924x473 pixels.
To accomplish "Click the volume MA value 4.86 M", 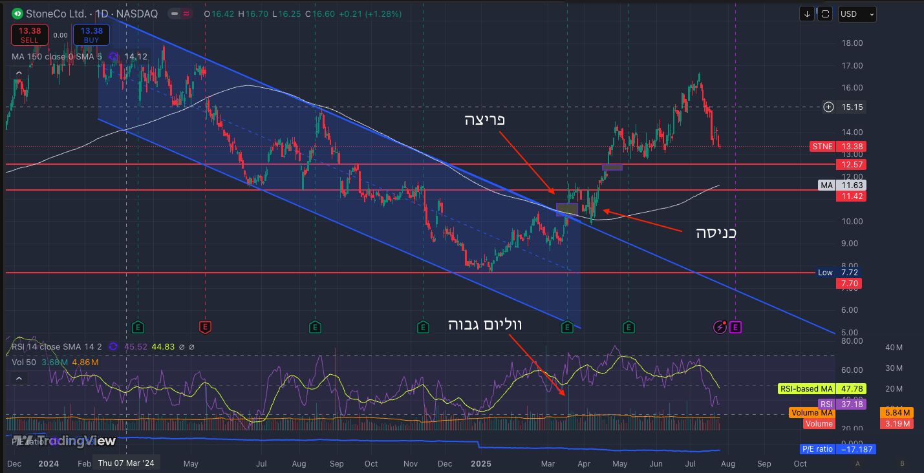I will [x=85, y=362].
